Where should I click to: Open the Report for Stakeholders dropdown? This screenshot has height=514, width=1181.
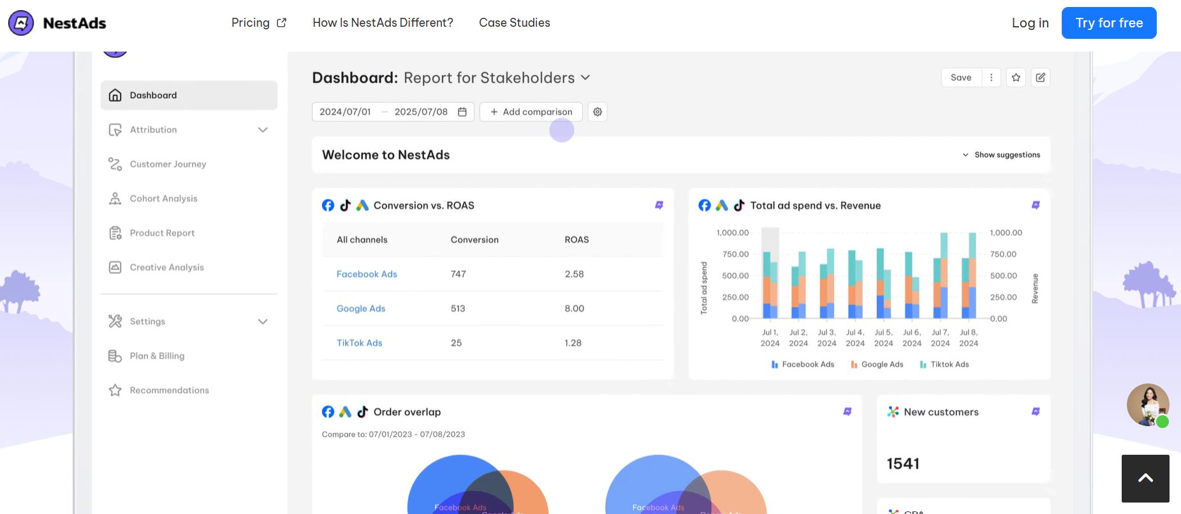497,78
